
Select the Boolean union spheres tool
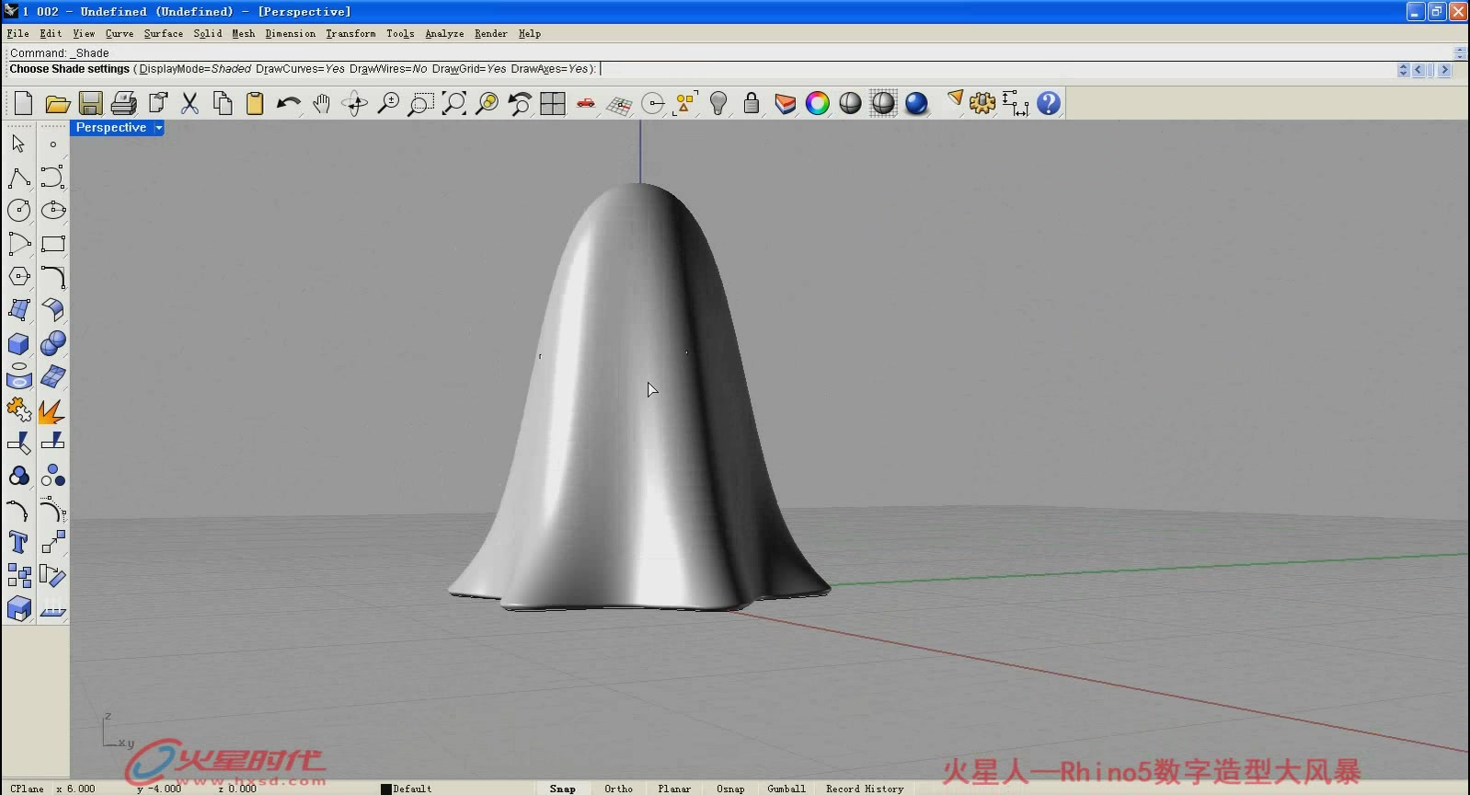pyautogui.click(x=53, y=343)
